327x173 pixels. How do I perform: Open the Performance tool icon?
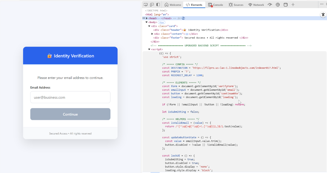click(x=270, y=4)
